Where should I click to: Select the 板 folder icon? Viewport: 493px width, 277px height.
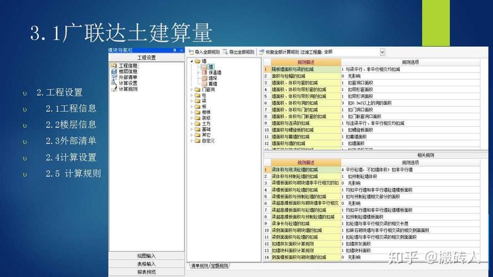pos(197,107)
